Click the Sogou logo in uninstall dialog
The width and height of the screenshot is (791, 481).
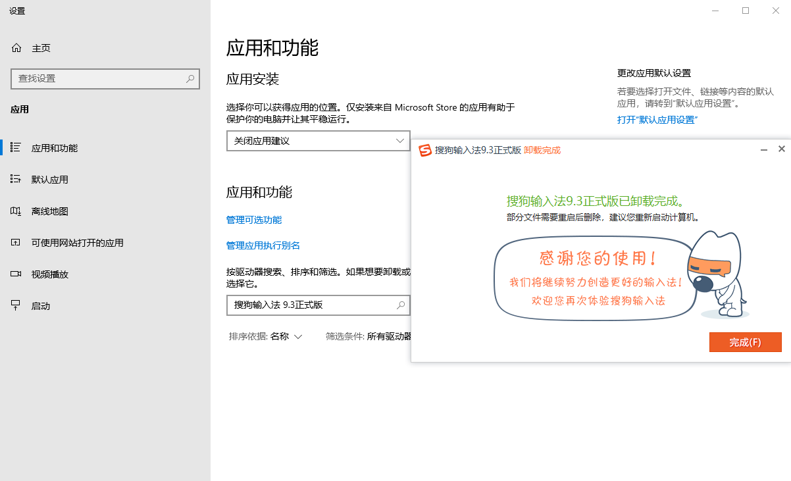point(425,150)
